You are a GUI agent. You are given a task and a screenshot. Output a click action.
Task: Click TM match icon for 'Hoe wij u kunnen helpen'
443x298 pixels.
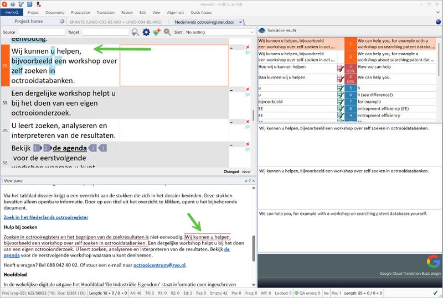point(341,69)
